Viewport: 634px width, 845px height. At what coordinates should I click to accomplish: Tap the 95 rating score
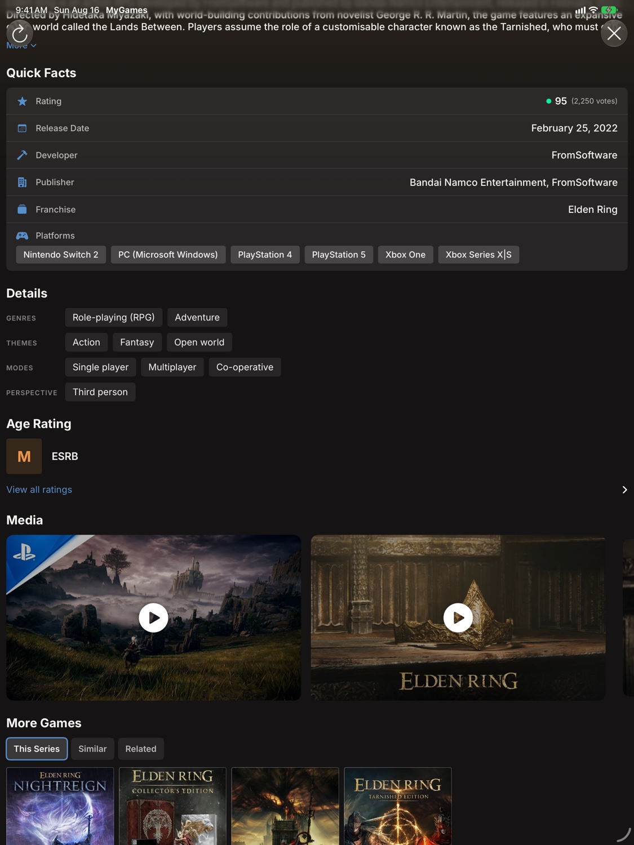(561, 101)
